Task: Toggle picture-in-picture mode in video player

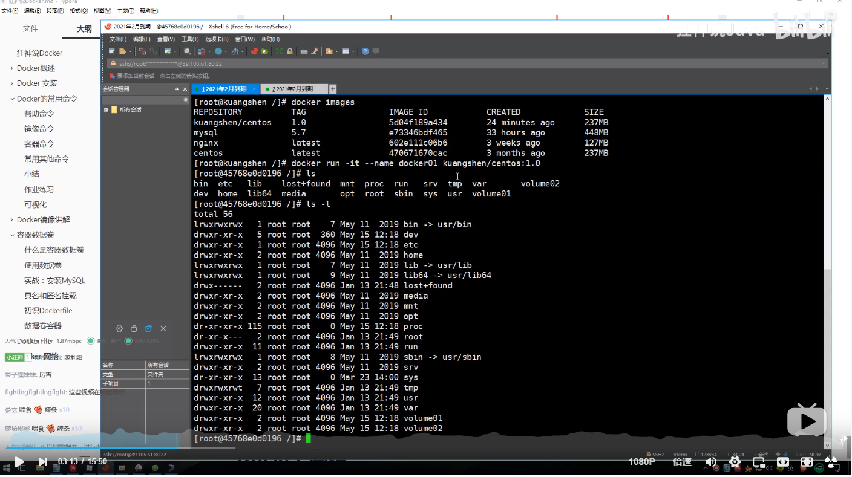Action: point(759,462)
